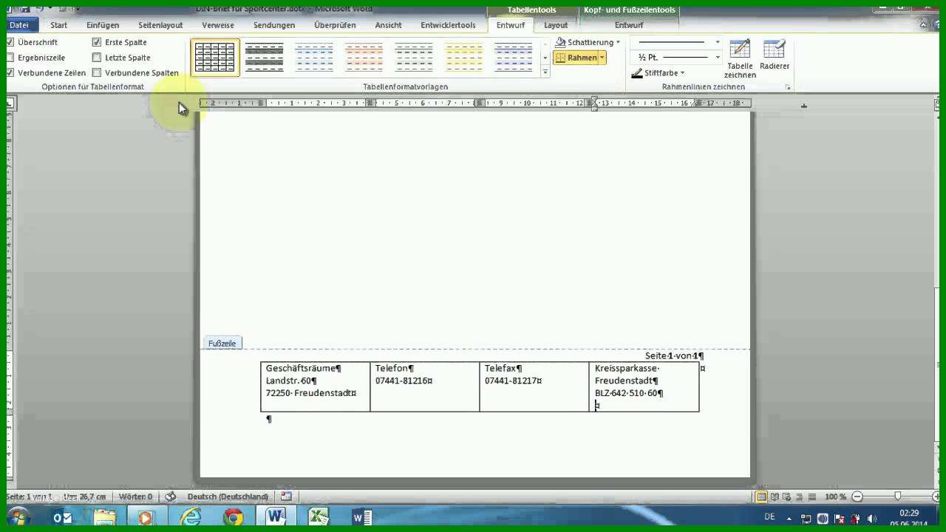
Task: Switch to the Überprüfen tab
Action: click(335, 25)
